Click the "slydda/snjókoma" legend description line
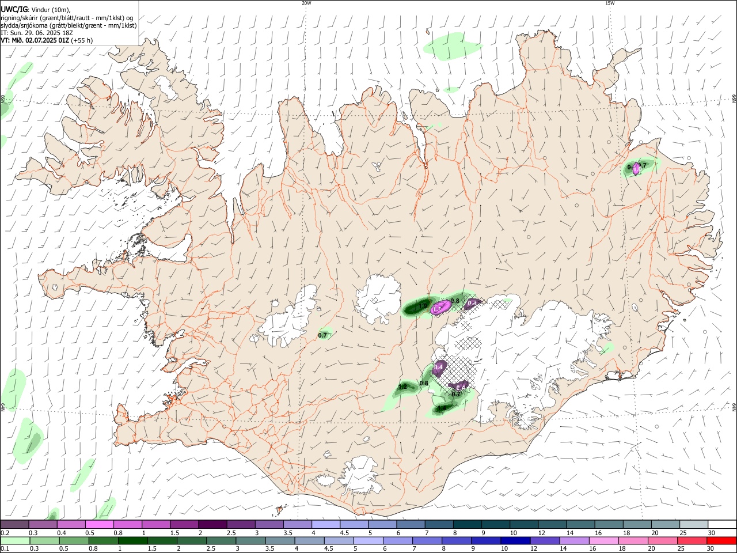This screenshot has width=737, height=553. [x=69, y=25]
